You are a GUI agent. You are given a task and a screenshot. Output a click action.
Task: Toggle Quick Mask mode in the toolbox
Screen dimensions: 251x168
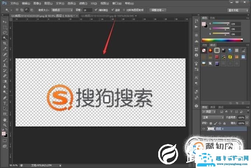tap(5, 140)
